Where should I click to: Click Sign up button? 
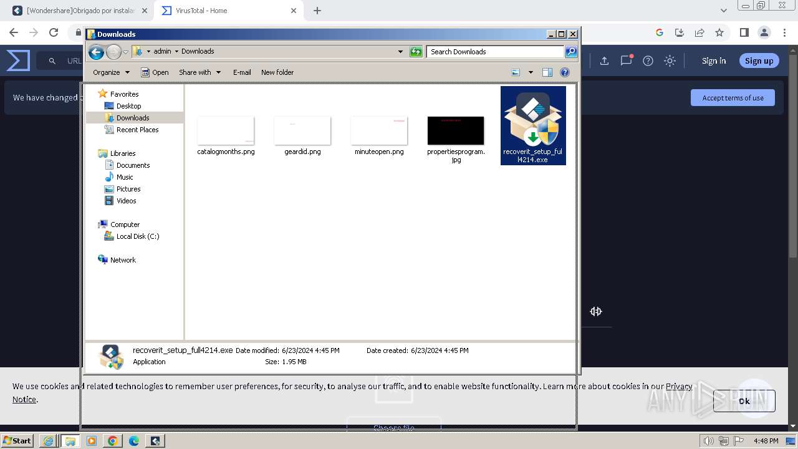[x=759, y=60]
